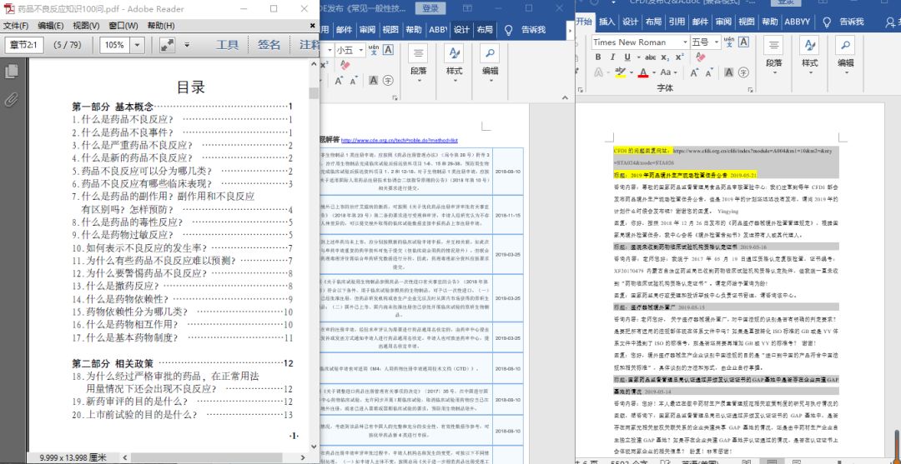Open the 窗口(W) menu in Adobe Reader
This screenshot has width=901, height=464.
pos(123,26)
